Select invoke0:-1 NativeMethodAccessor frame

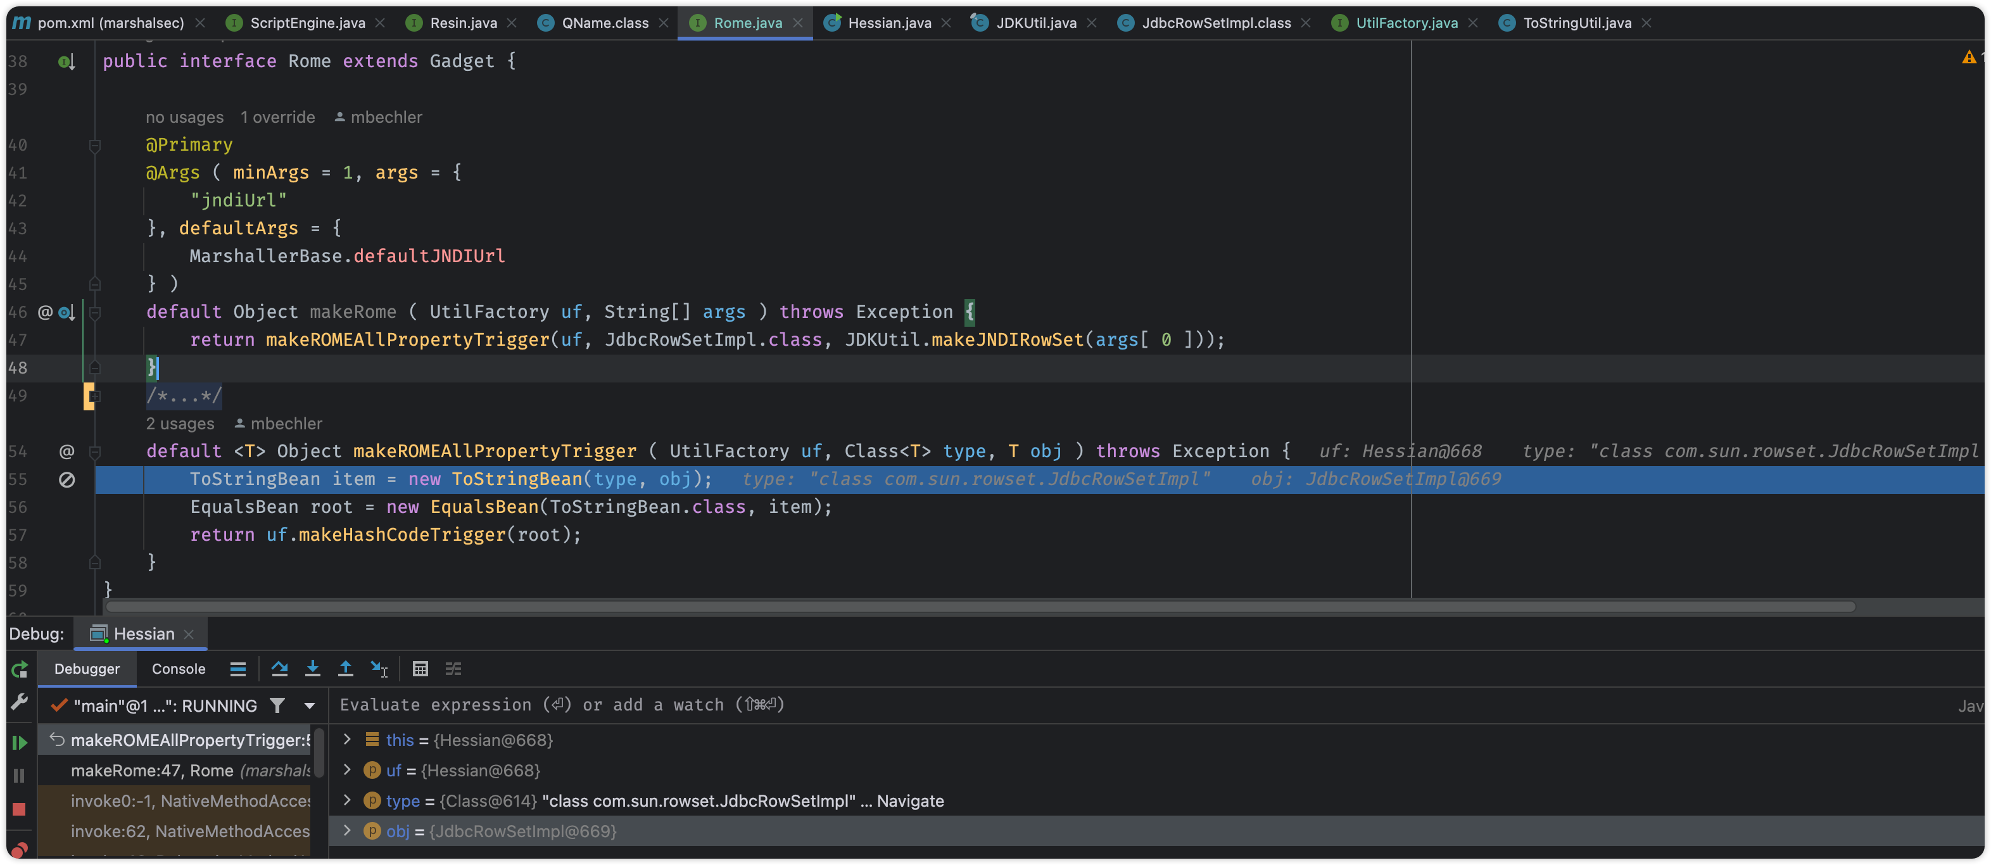click(x=175, y=801)
